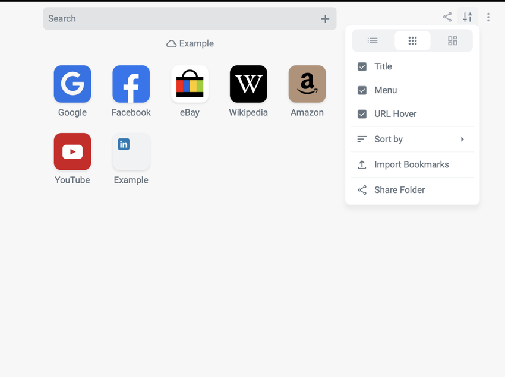Screen dimensions: 505x377
Task: Expand the Sort by submenu
Action: click(412, 139)
